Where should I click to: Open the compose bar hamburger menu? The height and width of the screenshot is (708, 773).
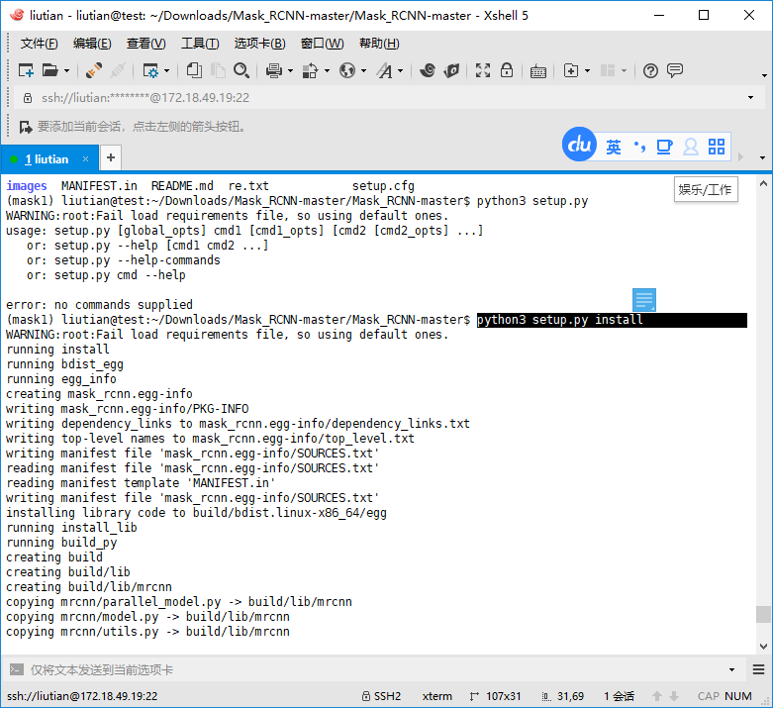pyautogui.click(x=759, y=669)
